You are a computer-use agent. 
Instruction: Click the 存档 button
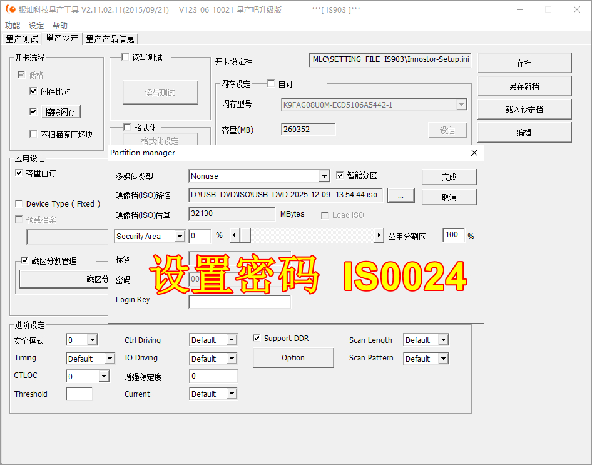[x=524, y=63]
